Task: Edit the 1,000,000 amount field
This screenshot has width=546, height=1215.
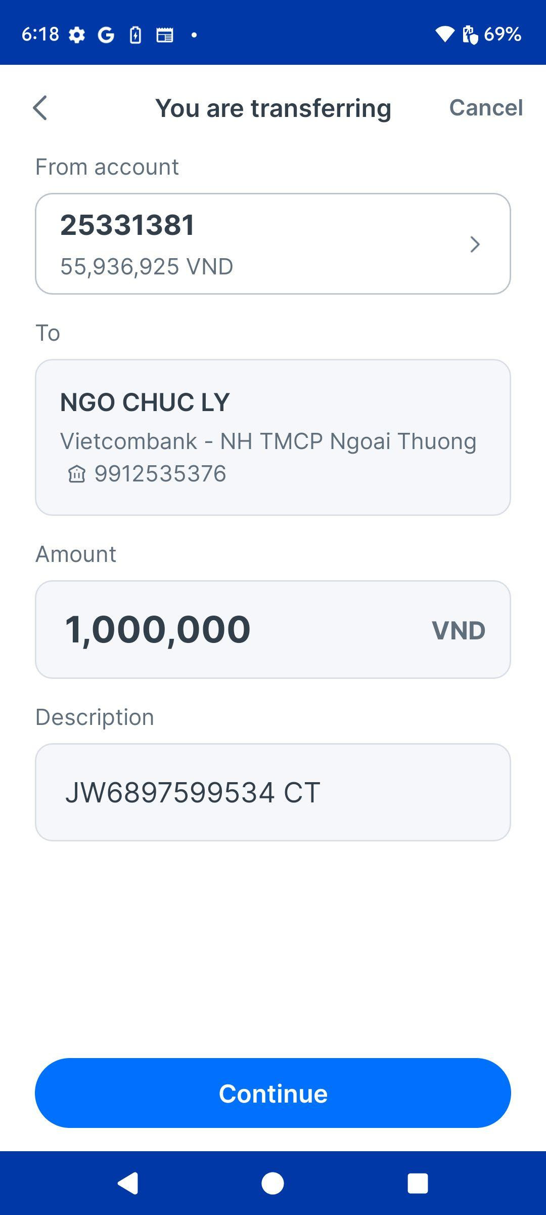Action: 273,629
